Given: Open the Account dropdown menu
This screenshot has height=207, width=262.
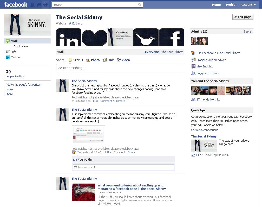Looking at the screenshot, I should [x=248, y=5].
